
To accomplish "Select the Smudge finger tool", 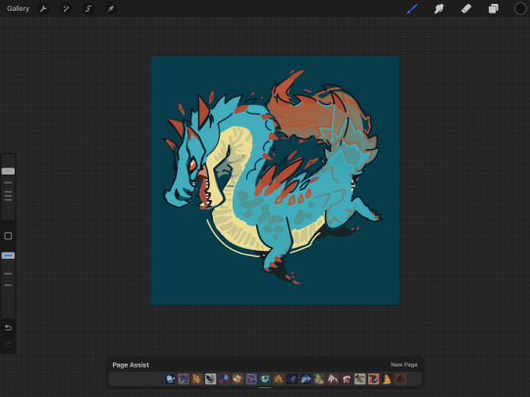I will coord(439,9).
